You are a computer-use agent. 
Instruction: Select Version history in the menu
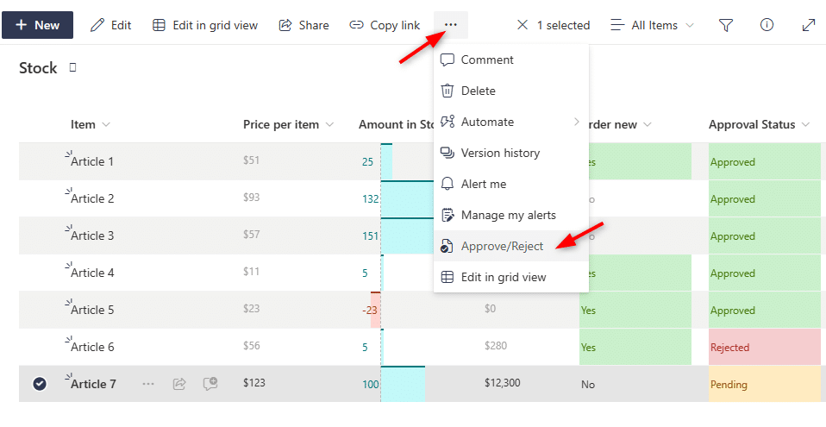click(x=510, y=153)
